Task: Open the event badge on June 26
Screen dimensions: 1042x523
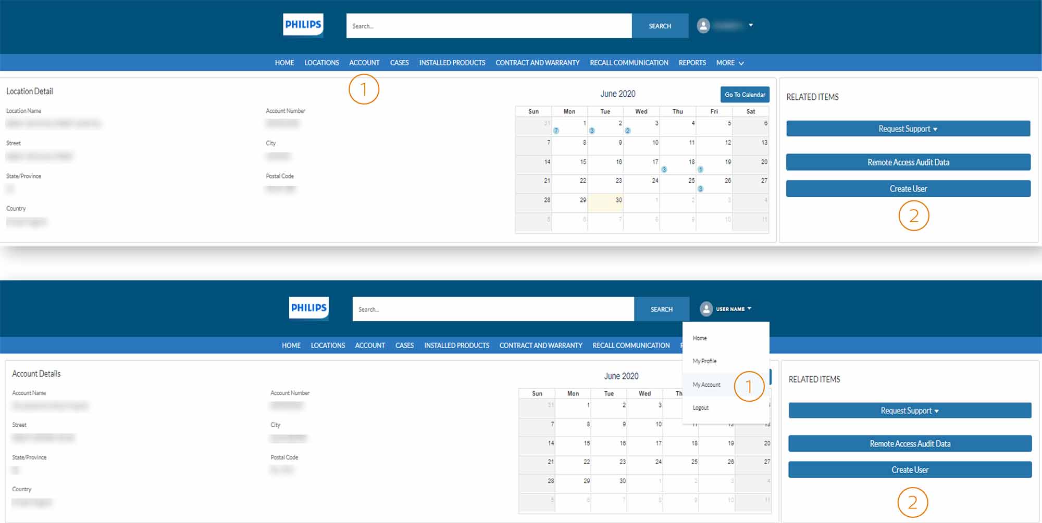Action: [700, 189]
